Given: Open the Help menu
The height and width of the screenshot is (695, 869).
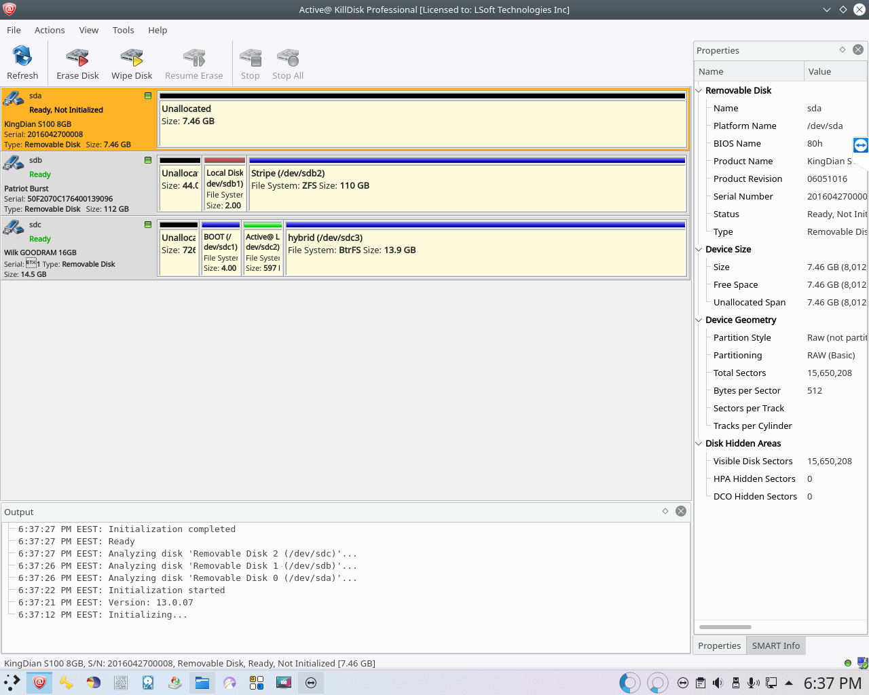Looking at the screenshot, I should tap(158, 30).
